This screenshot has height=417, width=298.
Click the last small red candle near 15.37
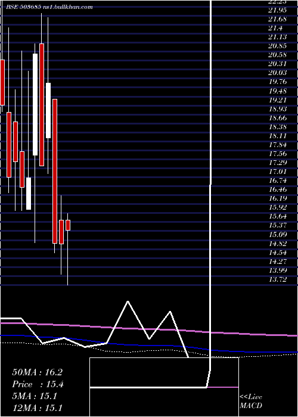click(68, 225)
